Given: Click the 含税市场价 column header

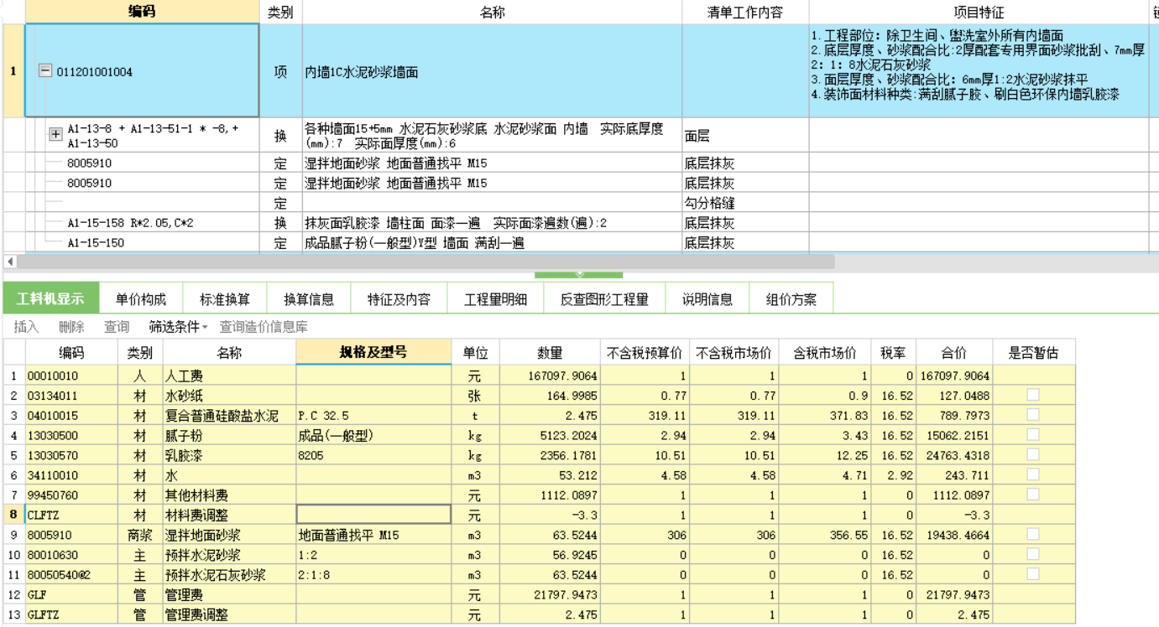Looking at the screenshot, I should [x=825, y=353].
